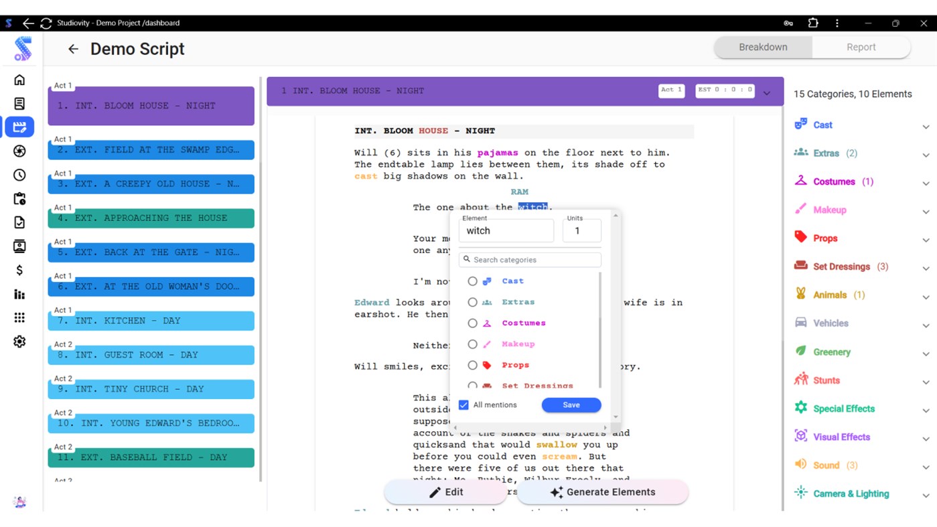Click the Act 1 badge in scene header
The height and width of the screenshot is (527, 937).
tap(671, 90)
